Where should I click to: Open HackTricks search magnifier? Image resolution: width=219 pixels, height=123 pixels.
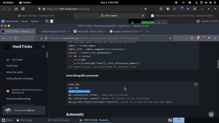pos(43,46)
